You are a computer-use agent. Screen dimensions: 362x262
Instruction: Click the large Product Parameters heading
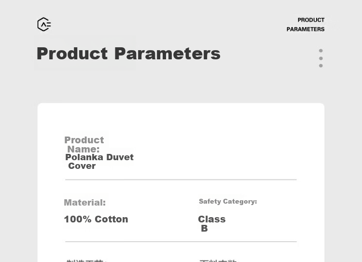tap(128, 54)
